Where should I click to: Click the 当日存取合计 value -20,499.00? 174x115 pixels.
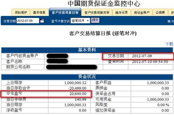[x=77, y=88]
